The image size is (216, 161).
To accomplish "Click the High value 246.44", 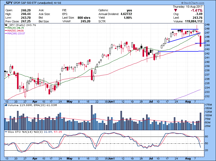I will click(x=26, y=14).
